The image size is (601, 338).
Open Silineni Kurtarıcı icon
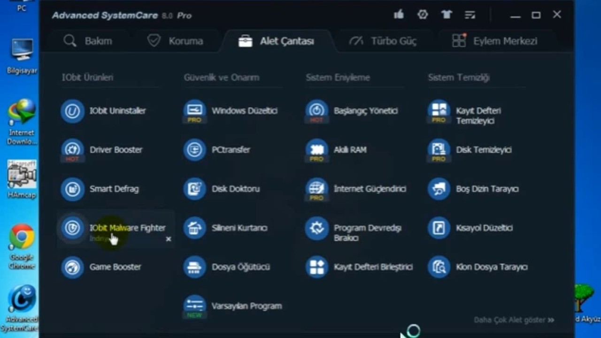[194, 228]
